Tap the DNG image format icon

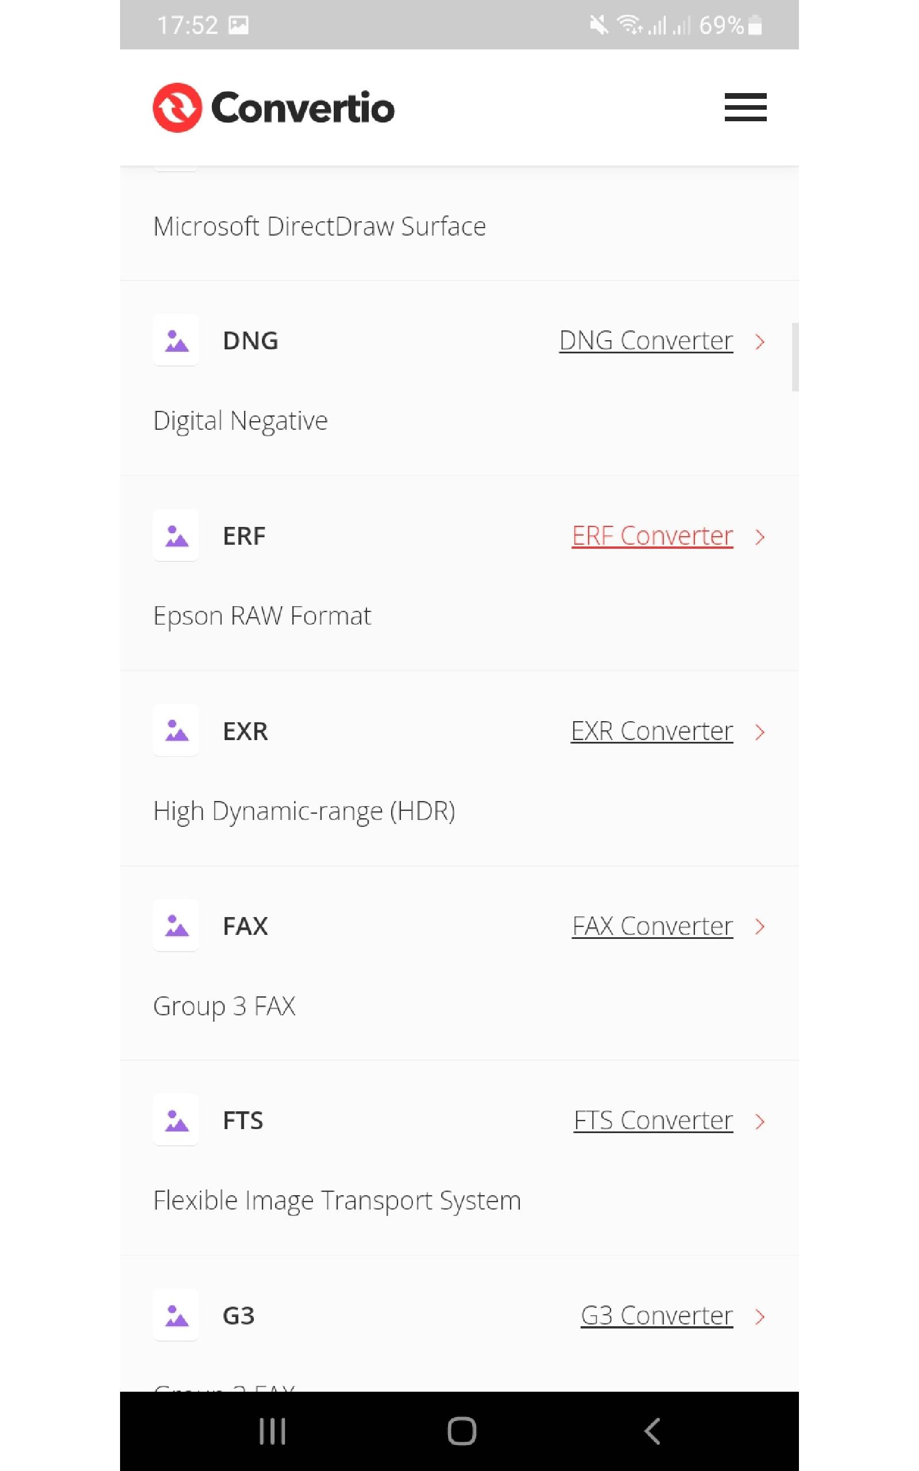click(176, 341)
